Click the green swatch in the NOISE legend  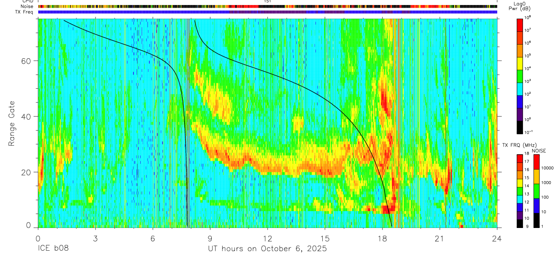pos(536,191)
